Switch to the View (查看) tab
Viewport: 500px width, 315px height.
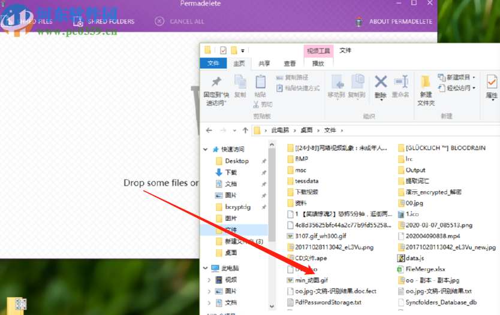click(290, 63)
